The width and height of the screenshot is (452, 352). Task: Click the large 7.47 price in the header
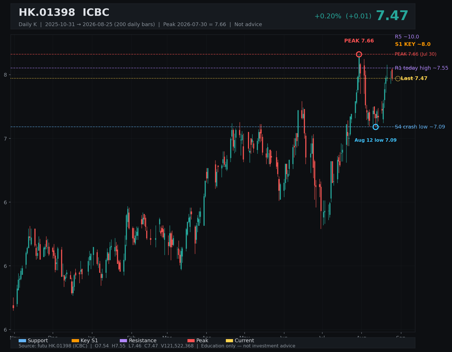(392, 16)
